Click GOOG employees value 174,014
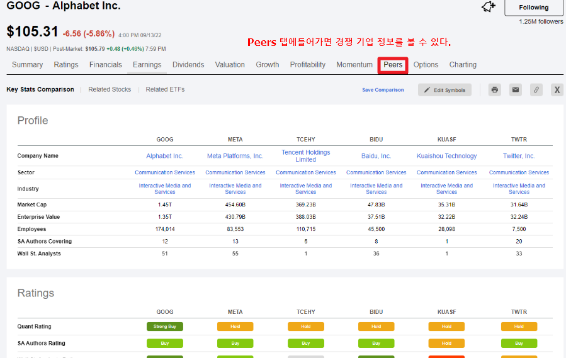This screenshot has width=566, height=358. coord(164,229)
